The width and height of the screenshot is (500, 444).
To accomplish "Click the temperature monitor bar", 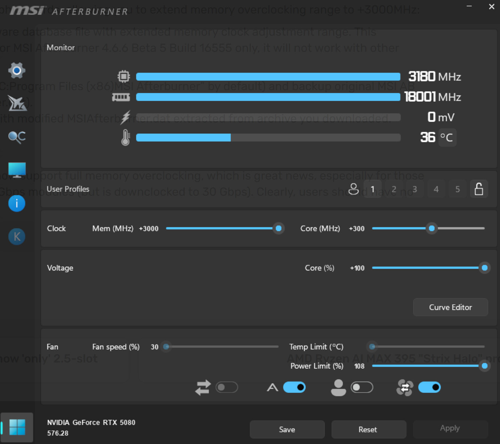I will 268,137.
